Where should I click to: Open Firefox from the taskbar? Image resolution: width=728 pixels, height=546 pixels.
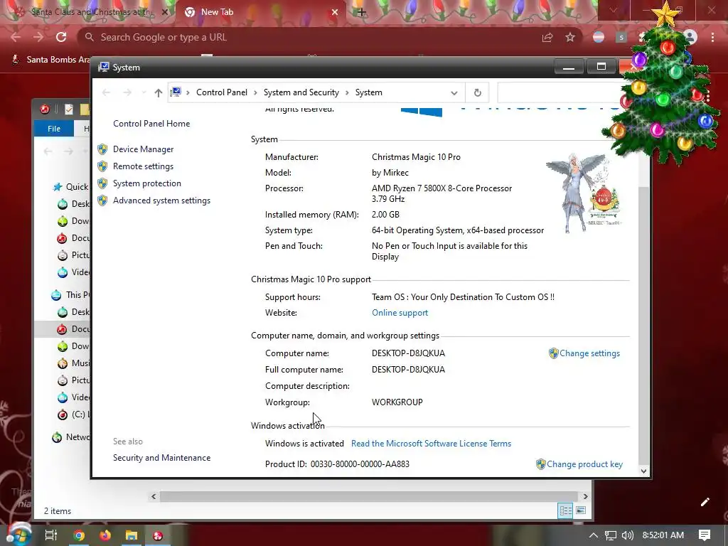point(105,535)
